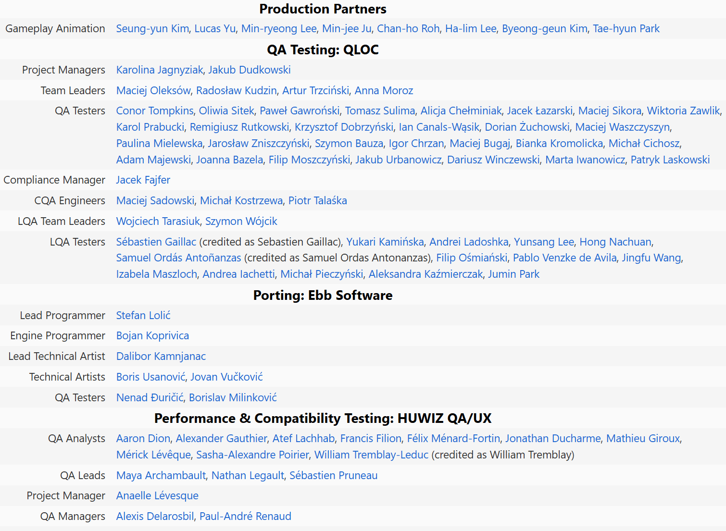Select the "Lead Technical Artist" role label
The height and width of the screenshot is (531, 726).
pos(57,357)
